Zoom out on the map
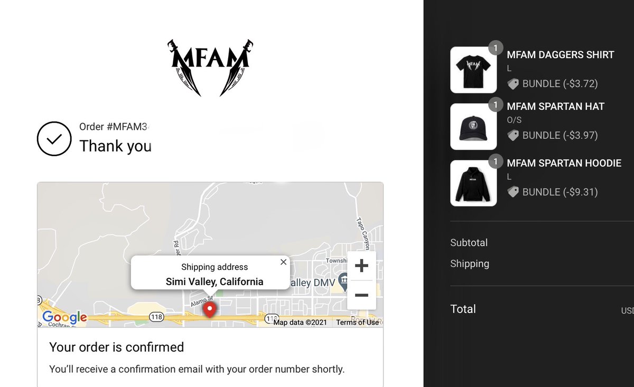634x387 pixels. tap(361, 295)
